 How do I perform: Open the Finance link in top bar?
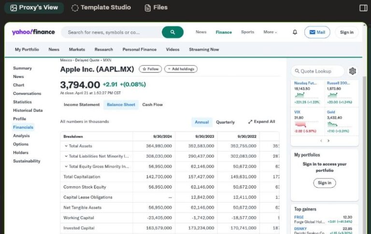coord(224,32)
